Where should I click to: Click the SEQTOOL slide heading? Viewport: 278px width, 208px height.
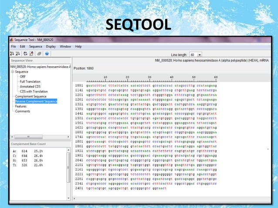pyautogui.click(x=139, y=24)
